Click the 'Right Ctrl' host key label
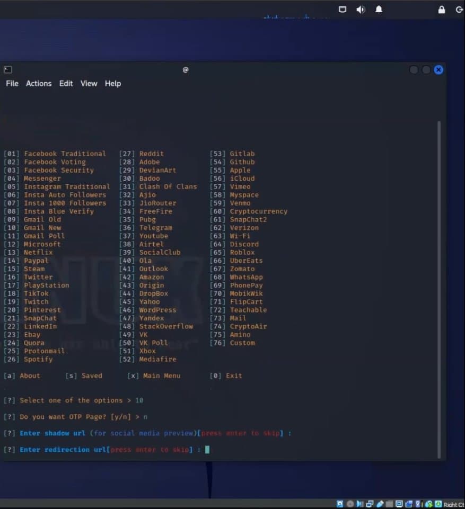This screenshot has height=509, width=465. pyautogui.click(x=454, y=504)
